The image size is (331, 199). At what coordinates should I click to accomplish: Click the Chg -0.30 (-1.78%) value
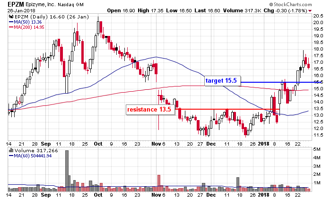[x=286, y=10]
